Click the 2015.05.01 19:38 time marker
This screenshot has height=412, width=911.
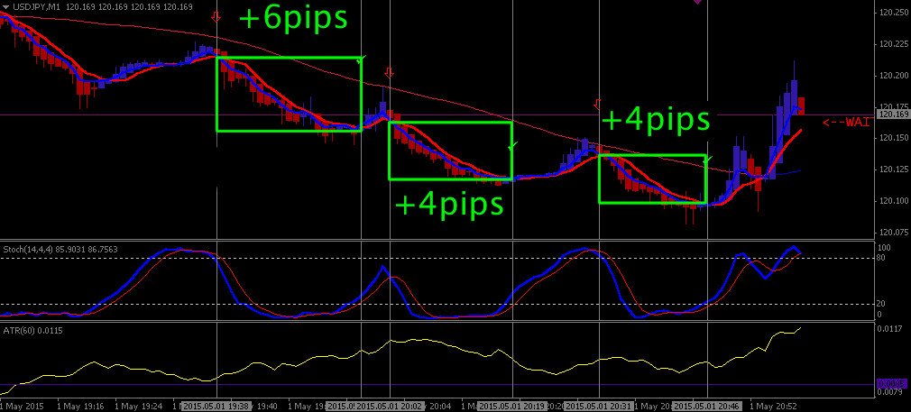[x=216, y=407]
